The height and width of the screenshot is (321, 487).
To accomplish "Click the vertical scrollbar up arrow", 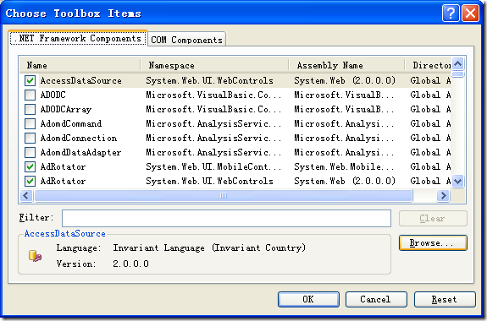I will [458, 64].
